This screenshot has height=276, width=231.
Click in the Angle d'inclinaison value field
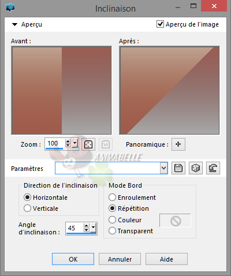(74, 228)
